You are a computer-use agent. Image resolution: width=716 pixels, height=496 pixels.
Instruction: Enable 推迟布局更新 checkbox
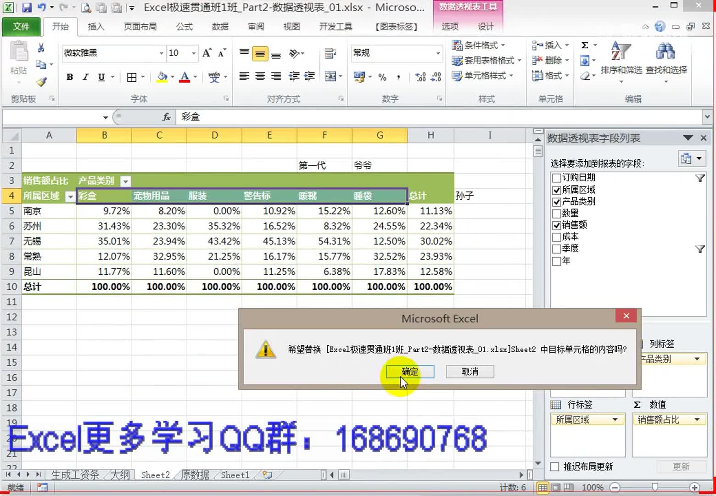pyautogui.click(x=555, y=467)
